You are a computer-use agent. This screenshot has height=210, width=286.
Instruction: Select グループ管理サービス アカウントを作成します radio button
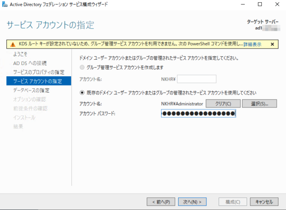[82, 67]
